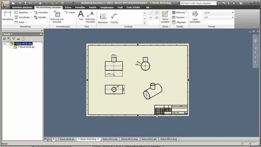Viewport: 261px width, 147px height.
Task: Toggle status circle of T-Stück-0018.ipt
Action: (12, 47)
